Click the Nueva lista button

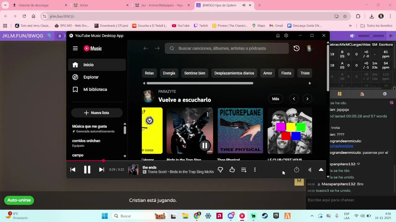click(97, 113)
